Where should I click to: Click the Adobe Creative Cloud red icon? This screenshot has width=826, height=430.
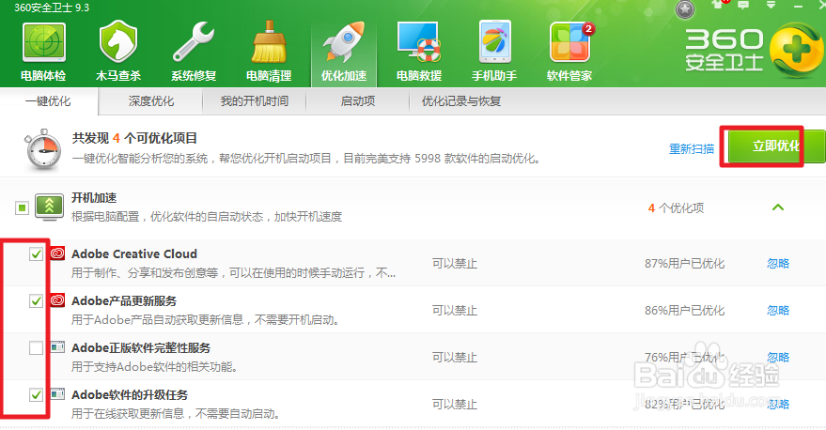pyautogui.click(x=57, y=253)
